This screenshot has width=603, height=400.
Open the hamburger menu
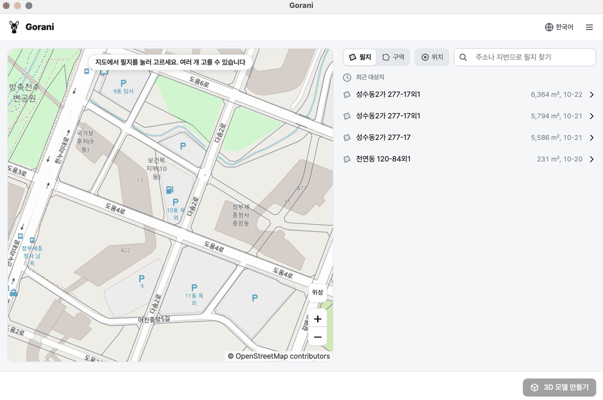point(589,27)
